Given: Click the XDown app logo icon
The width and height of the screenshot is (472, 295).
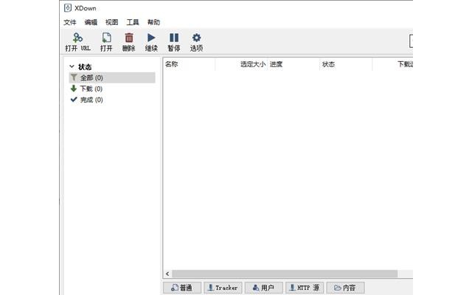Looking at the screenshot, I should point(68,8).
